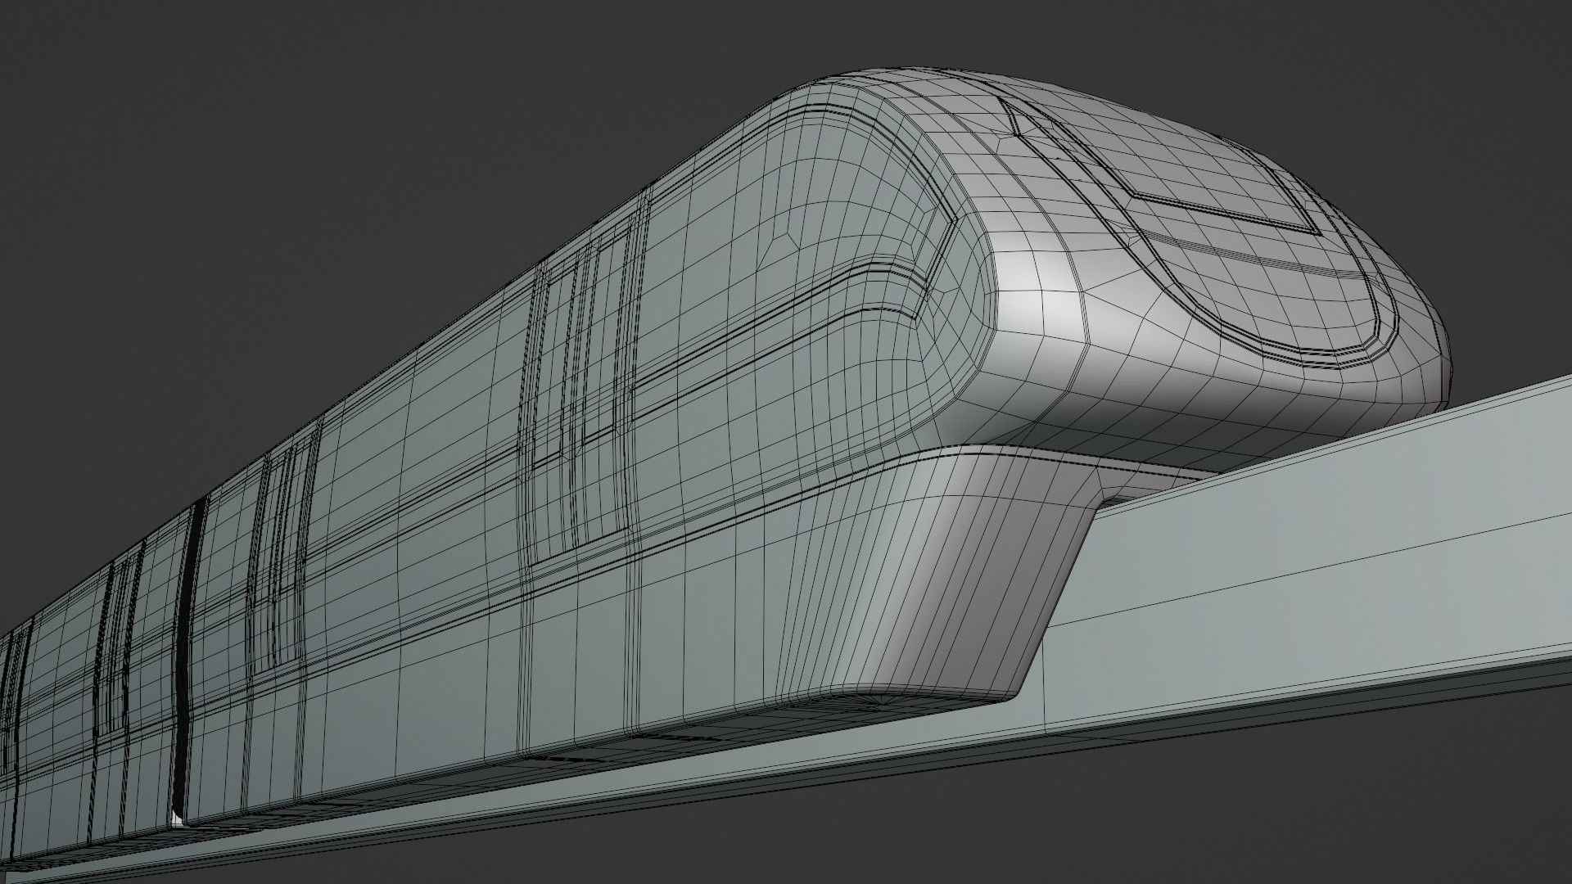The width and height of the screenshot is (1572, 884).
Task: Select the dark gangway joint between cars
Action: coord(187,655)
